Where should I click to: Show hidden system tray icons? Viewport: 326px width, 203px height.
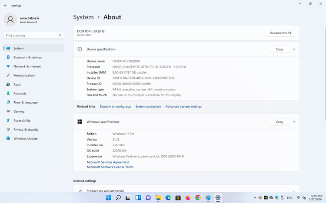pos(255,198)
